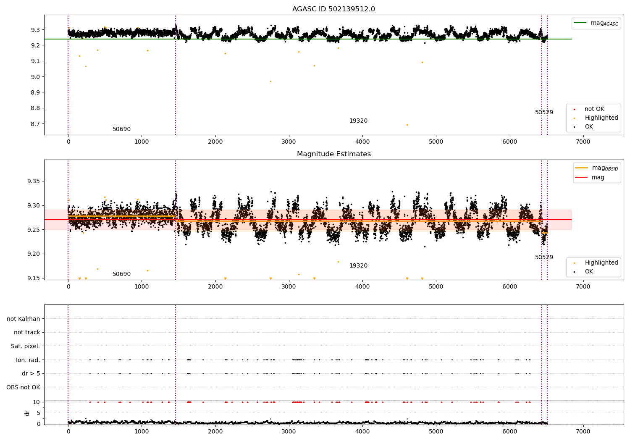Click the "not Kalman" row label

(x=24, y=319)
